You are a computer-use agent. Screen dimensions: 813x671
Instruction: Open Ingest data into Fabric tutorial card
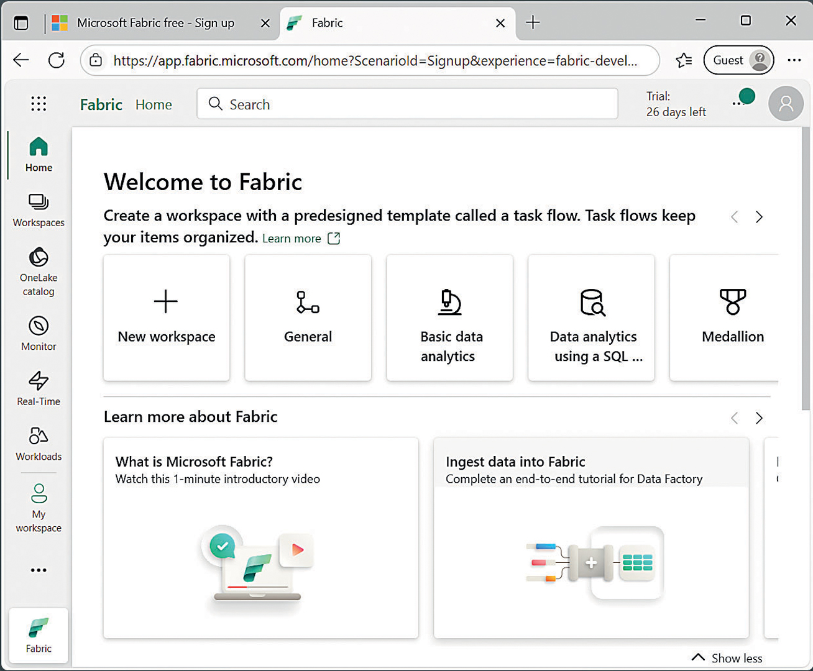coord(591,538)
